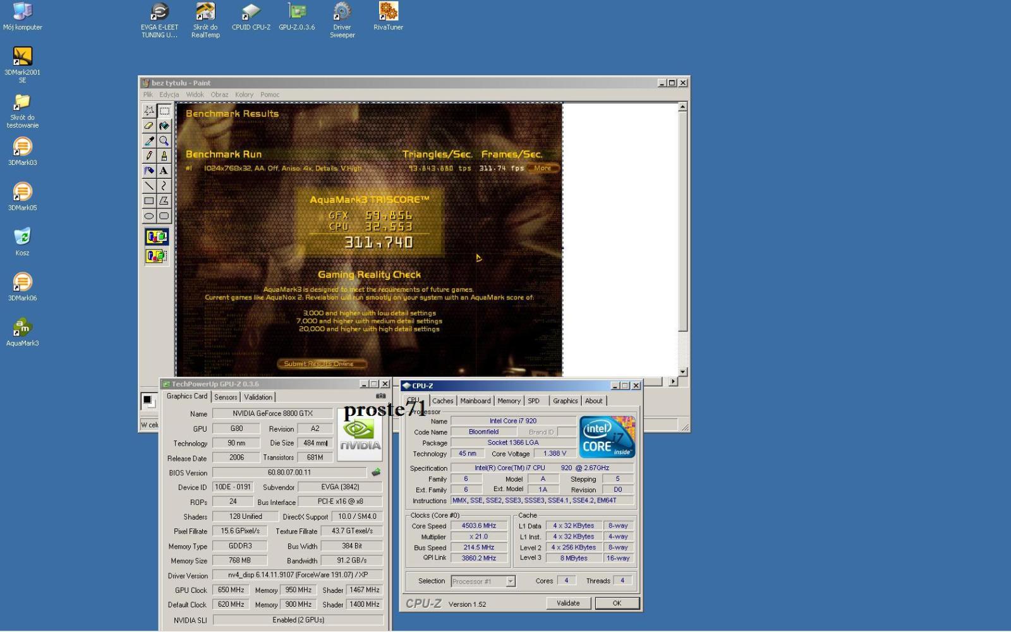Click the OK button in CPU-Z
Image resolution: width=1011 pixels, height=632 pixels.
click(x=617, y=603)
